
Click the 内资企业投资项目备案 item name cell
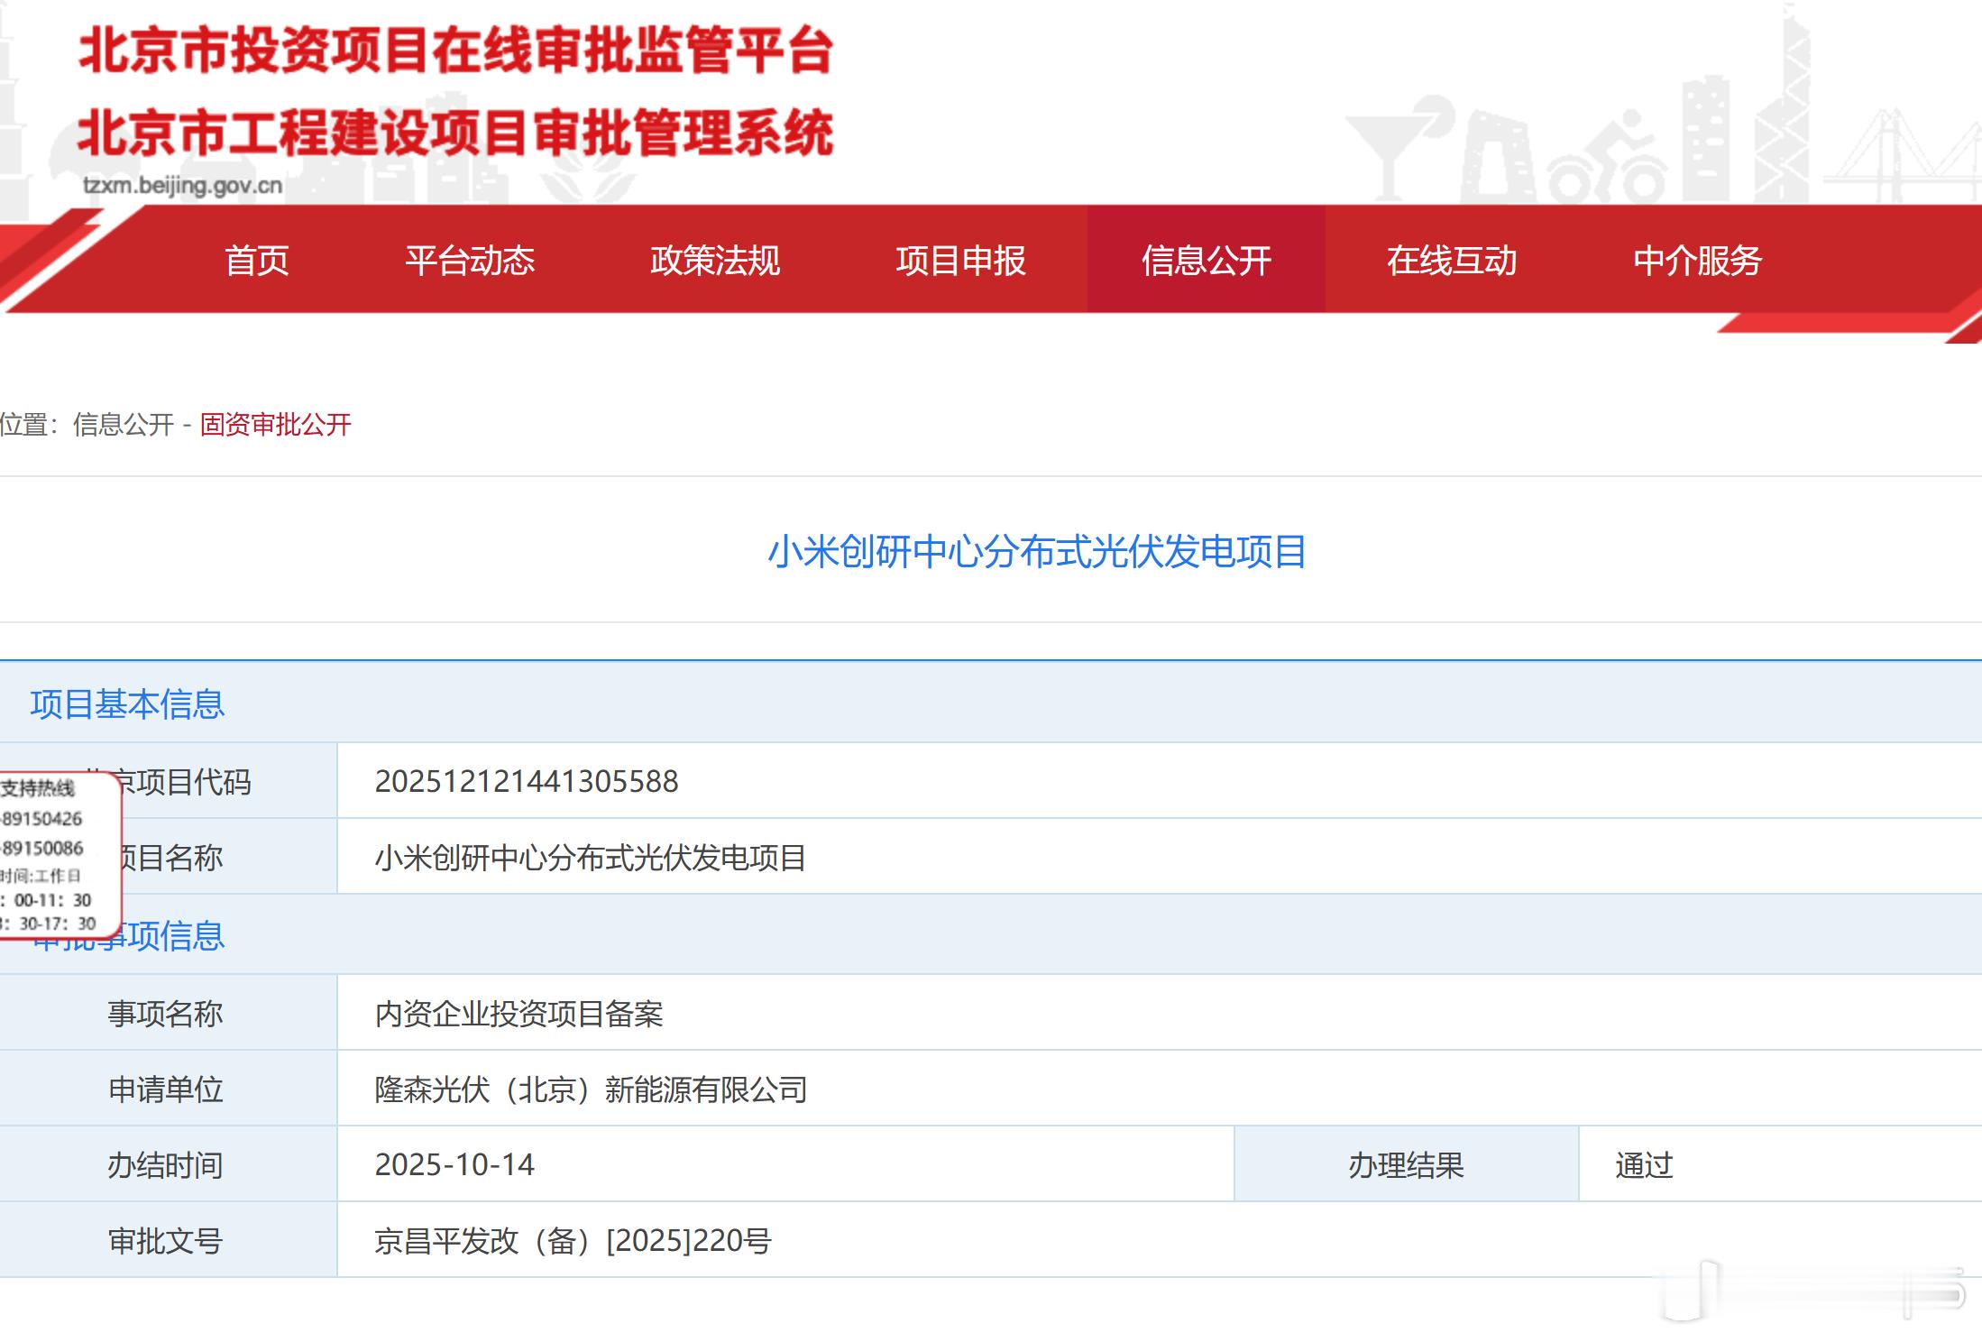pos(518,1014)
